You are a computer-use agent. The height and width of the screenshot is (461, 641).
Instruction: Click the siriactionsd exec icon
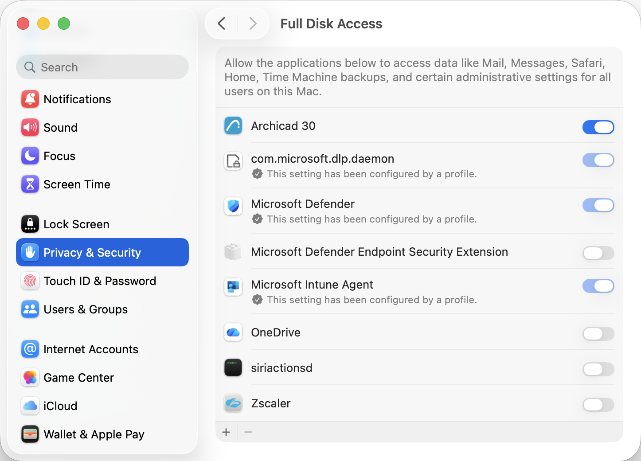point(233,367)
